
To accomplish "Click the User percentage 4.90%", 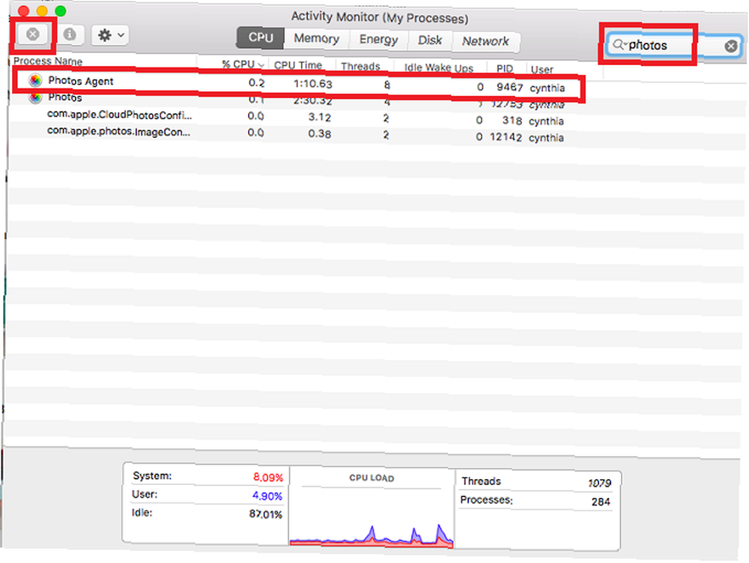I will pyautogui.click(x=267, y=496).
